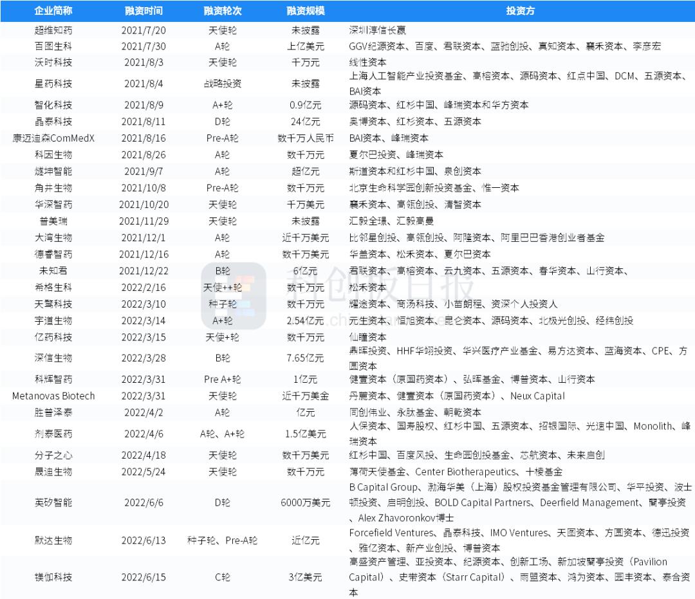Select the company name 超维知药
This screenshot has height=599, width=695.
point(53,30)
